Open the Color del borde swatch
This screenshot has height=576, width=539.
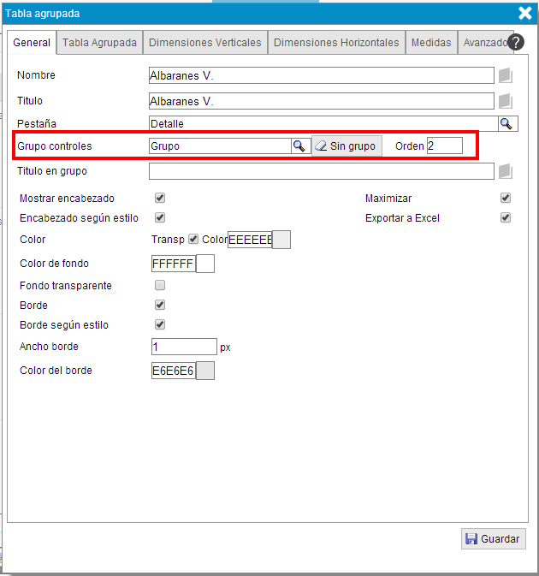(205, 371)
